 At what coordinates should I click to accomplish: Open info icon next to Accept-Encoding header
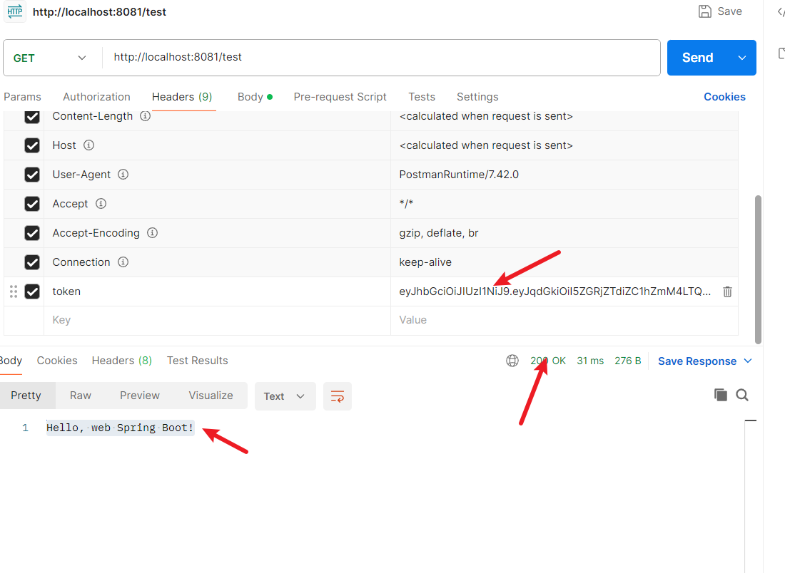click(152, 233)
